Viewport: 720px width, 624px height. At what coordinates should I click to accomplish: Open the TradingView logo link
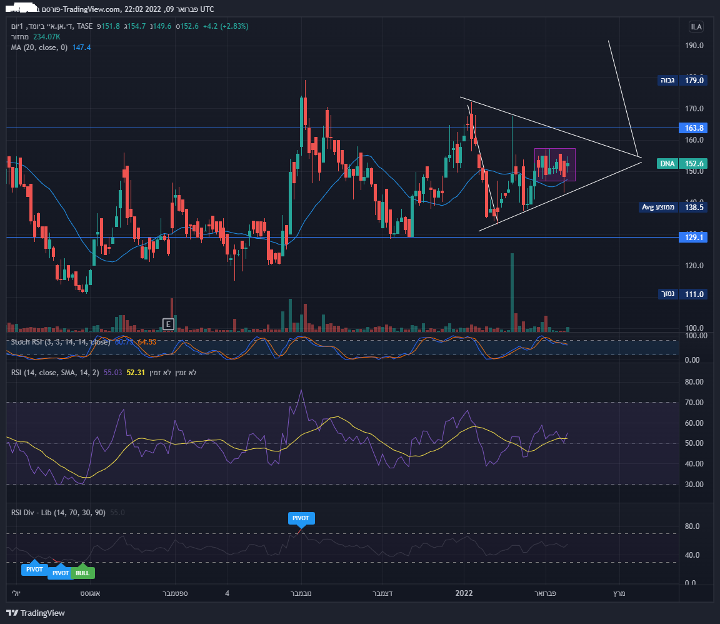pyautogui.click(x=36, y=613)
